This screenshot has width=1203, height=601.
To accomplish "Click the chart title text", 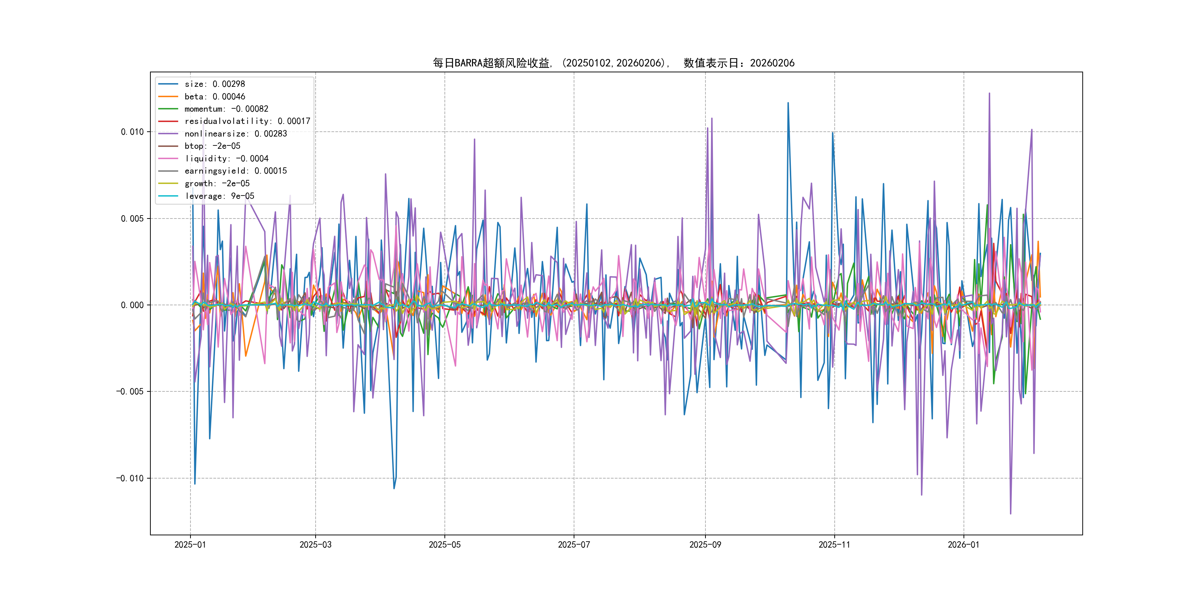I will pyautogui.click(x=613, y=63).
